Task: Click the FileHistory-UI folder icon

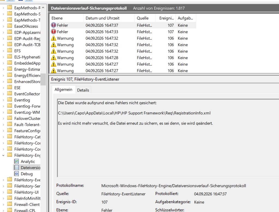Action: click(x=10, y=192)
